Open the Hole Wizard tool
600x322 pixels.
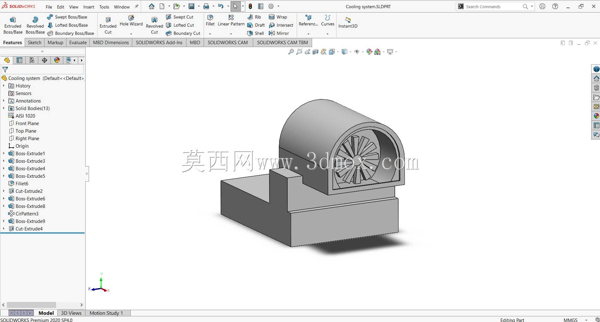131,21
